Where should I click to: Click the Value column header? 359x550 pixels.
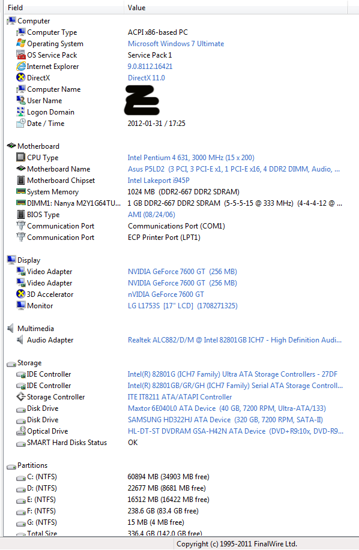(x=236, y=7)
